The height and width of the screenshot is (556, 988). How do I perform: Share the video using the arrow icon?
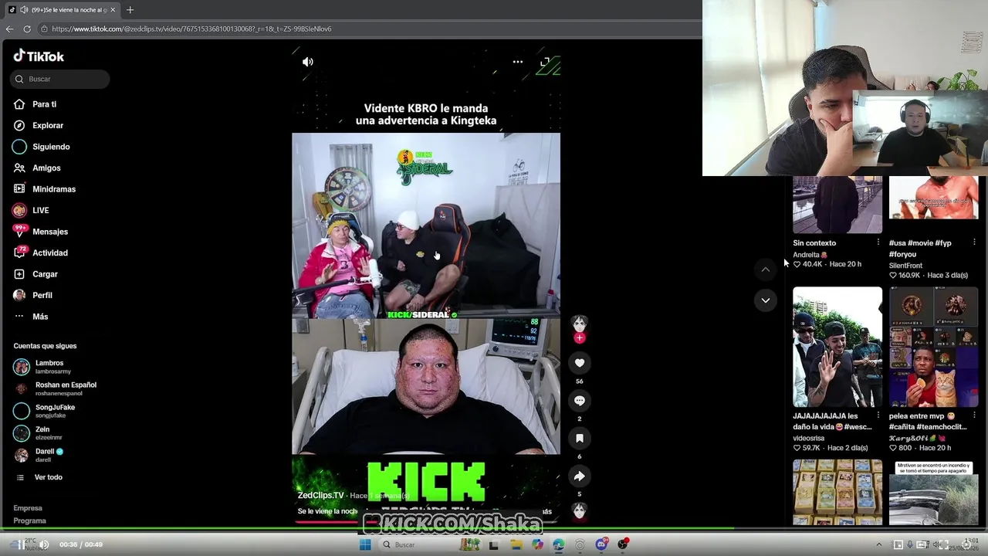[580, 476]
